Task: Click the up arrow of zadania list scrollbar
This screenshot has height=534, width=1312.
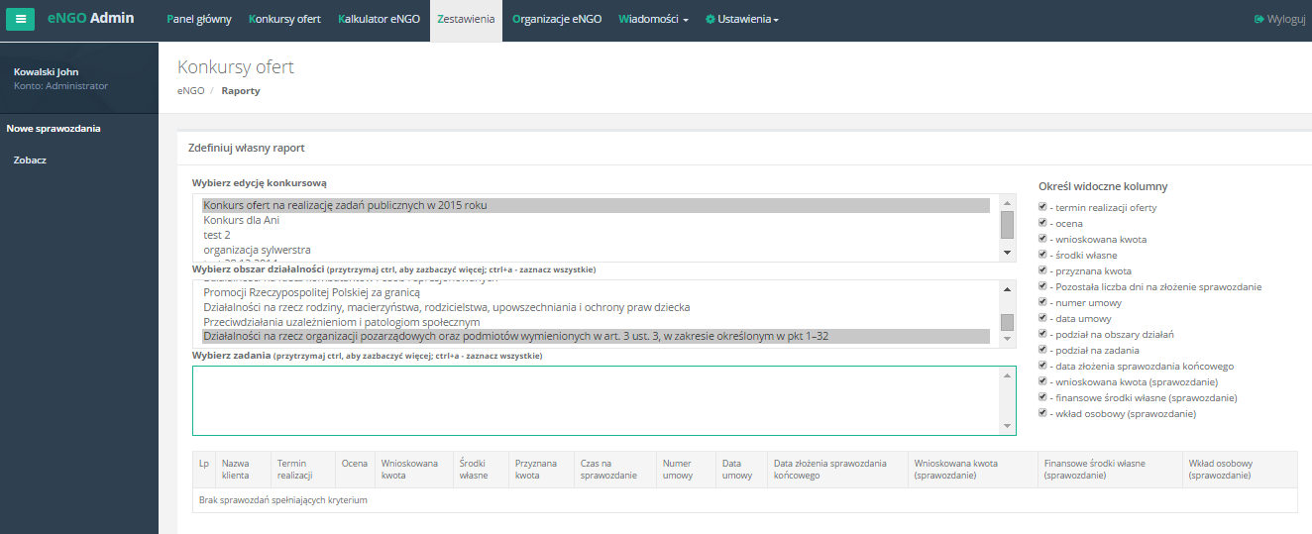Action: click(1008, 375)
